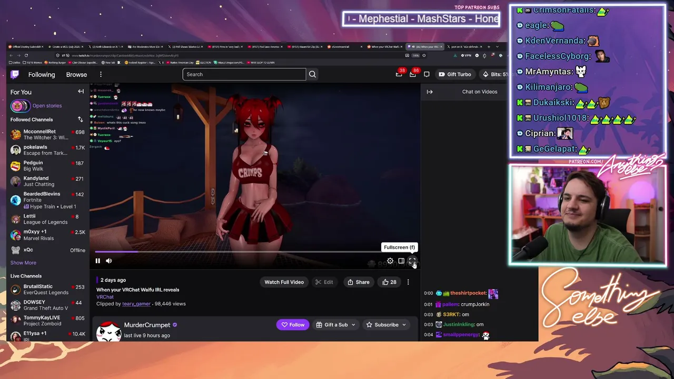Open clipper teary_gamer profile link
Viewport: 674px width, 379px height.
(136, 304)
